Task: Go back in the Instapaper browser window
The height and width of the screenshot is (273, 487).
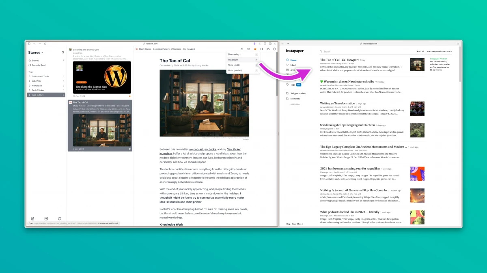Action: coord(283,43)
